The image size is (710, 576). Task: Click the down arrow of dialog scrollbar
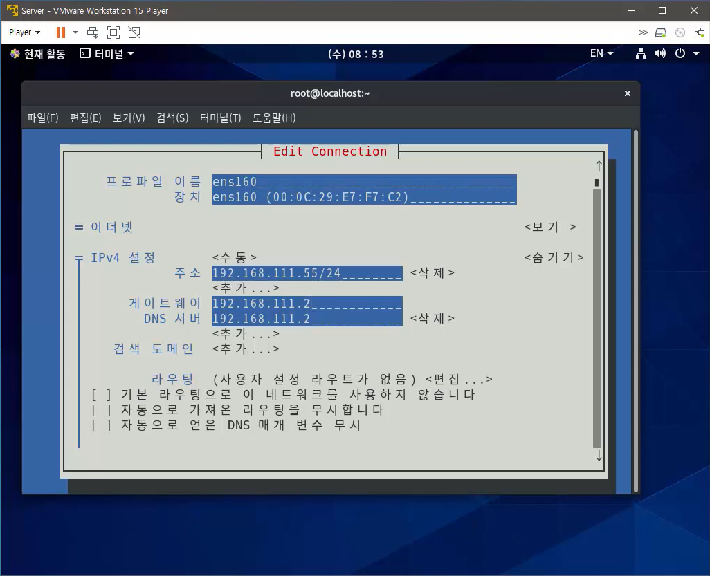[x=599, y=455]
